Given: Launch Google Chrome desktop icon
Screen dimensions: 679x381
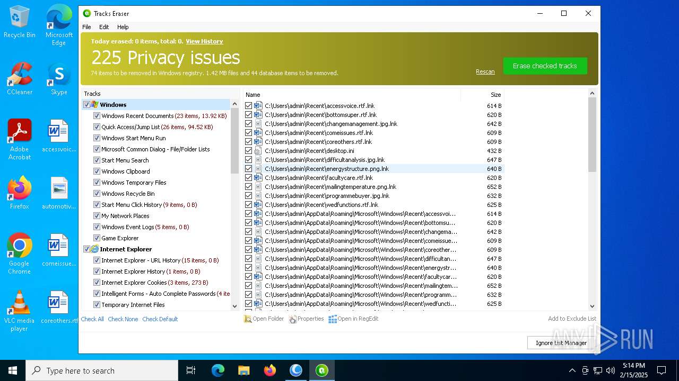Looking at the screenshot, I should [x=20, y=254].
